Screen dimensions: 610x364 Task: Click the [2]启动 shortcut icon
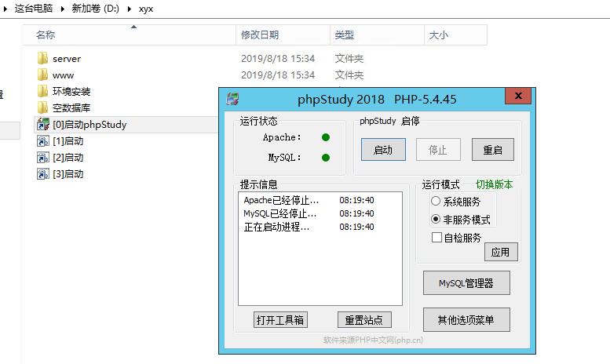42,158
